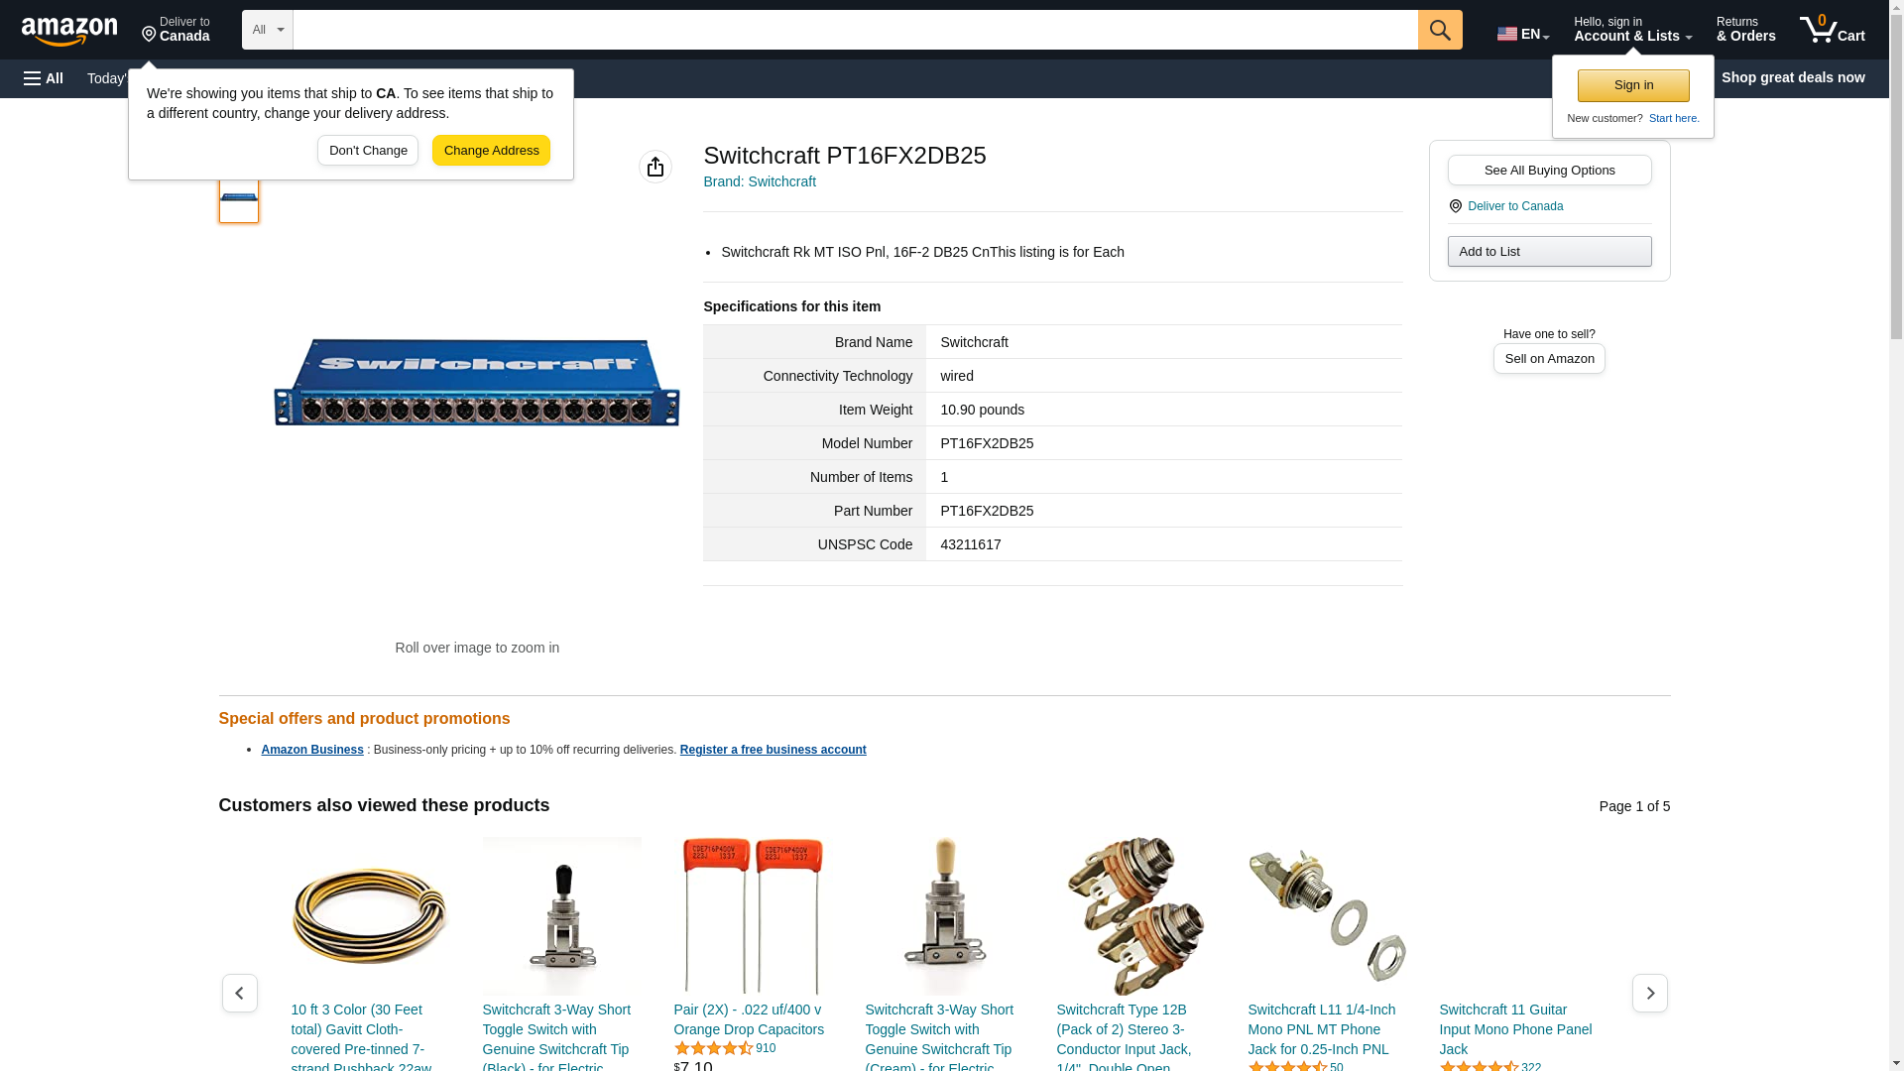Open the All hamburger menu
This screenshot has height=1071, width=1904.
(44, 78)
